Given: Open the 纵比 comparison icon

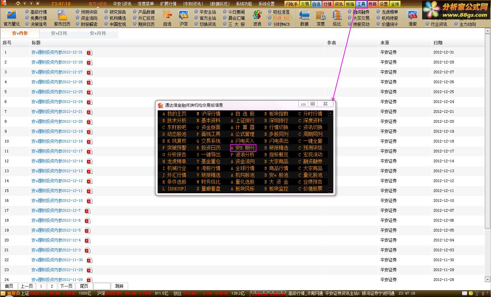Looking at the screenshot, I should (337, 18).
